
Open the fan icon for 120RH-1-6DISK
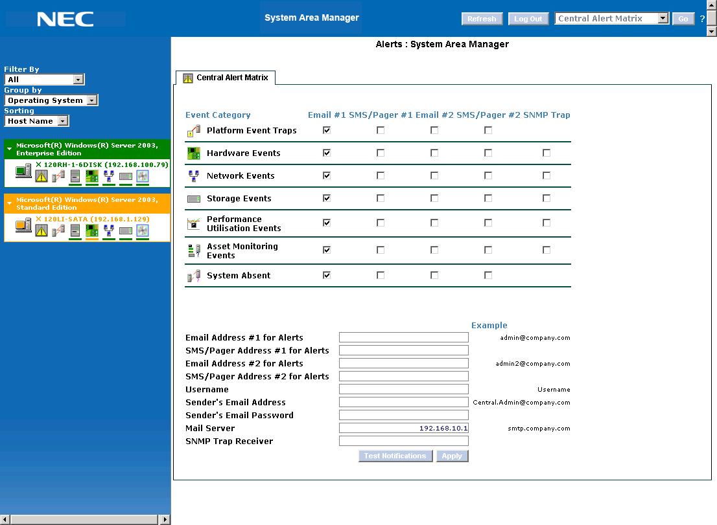[x=143, y=176]
